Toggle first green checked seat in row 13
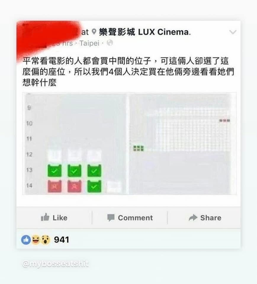This screenshot has width=257, height=284. click(54, 171)
